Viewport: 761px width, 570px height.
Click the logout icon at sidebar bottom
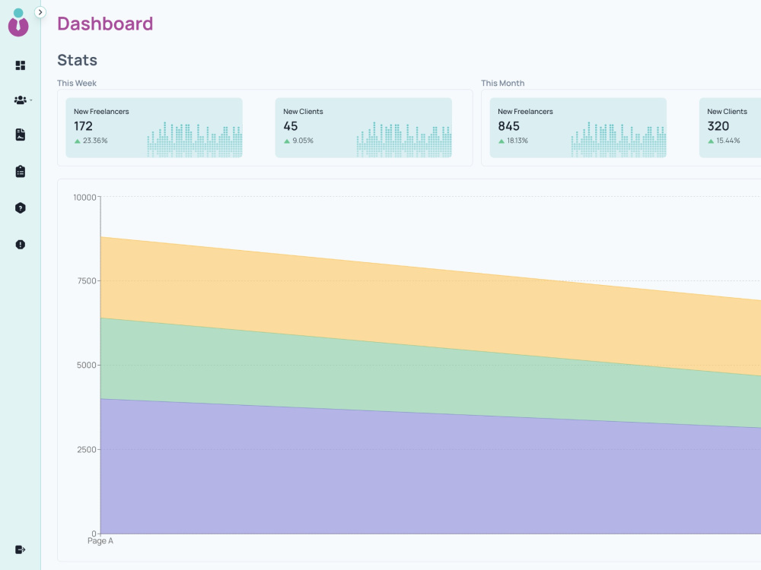click(21, 549)
